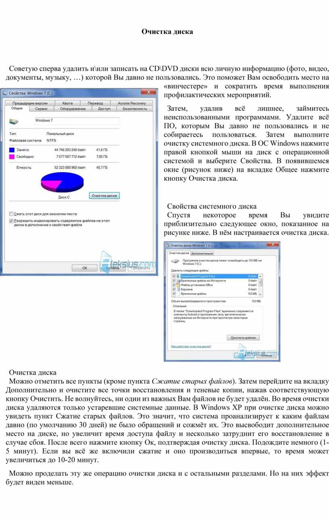
Task: Open the 'Оборудование' tab
Action: (73, 109)
